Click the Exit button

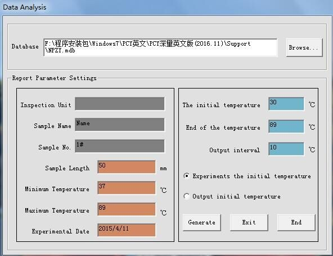point(249,222)
